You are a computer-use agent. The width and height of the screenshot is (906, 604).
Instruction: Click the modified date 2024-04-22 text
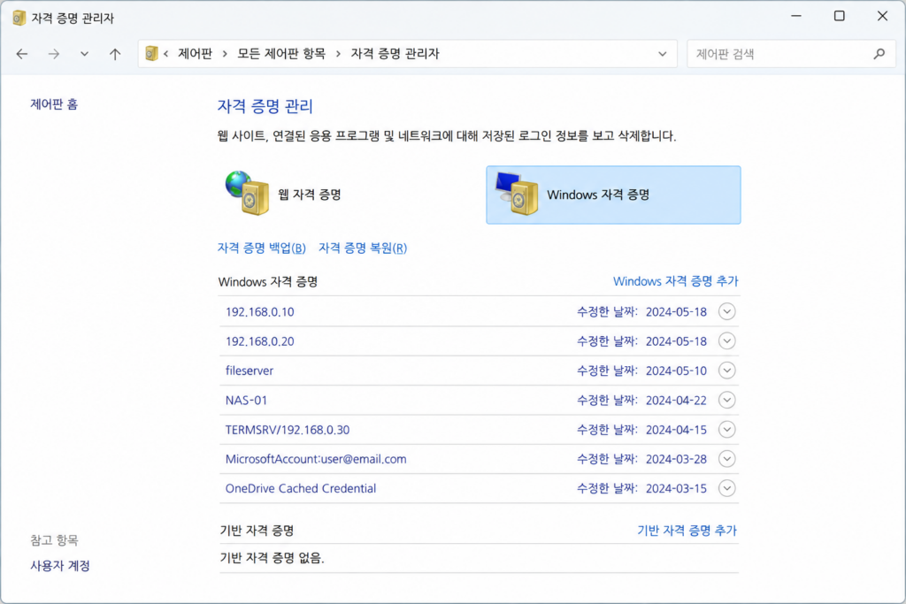tap(676, 401)
